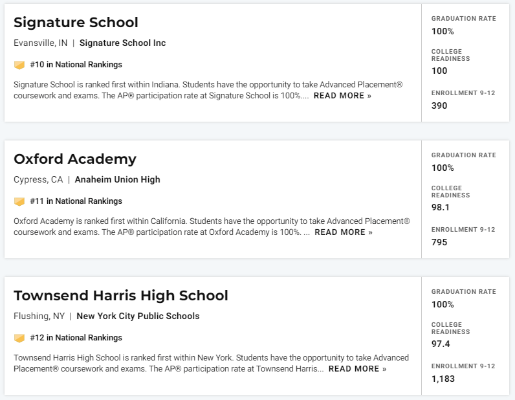Click the Evansville, IN location text

40,43
